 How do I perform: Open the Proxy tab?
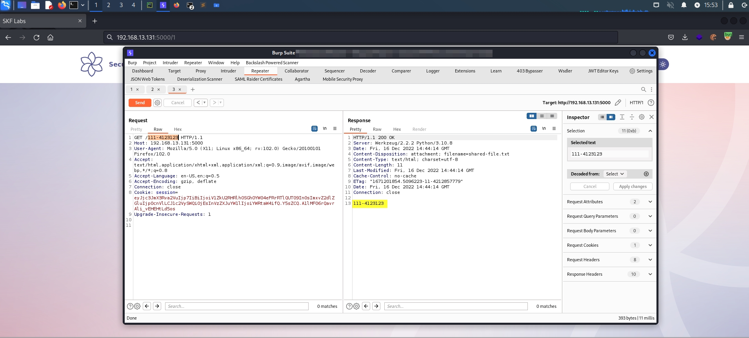pyautogui.click(x=201, y=71)
